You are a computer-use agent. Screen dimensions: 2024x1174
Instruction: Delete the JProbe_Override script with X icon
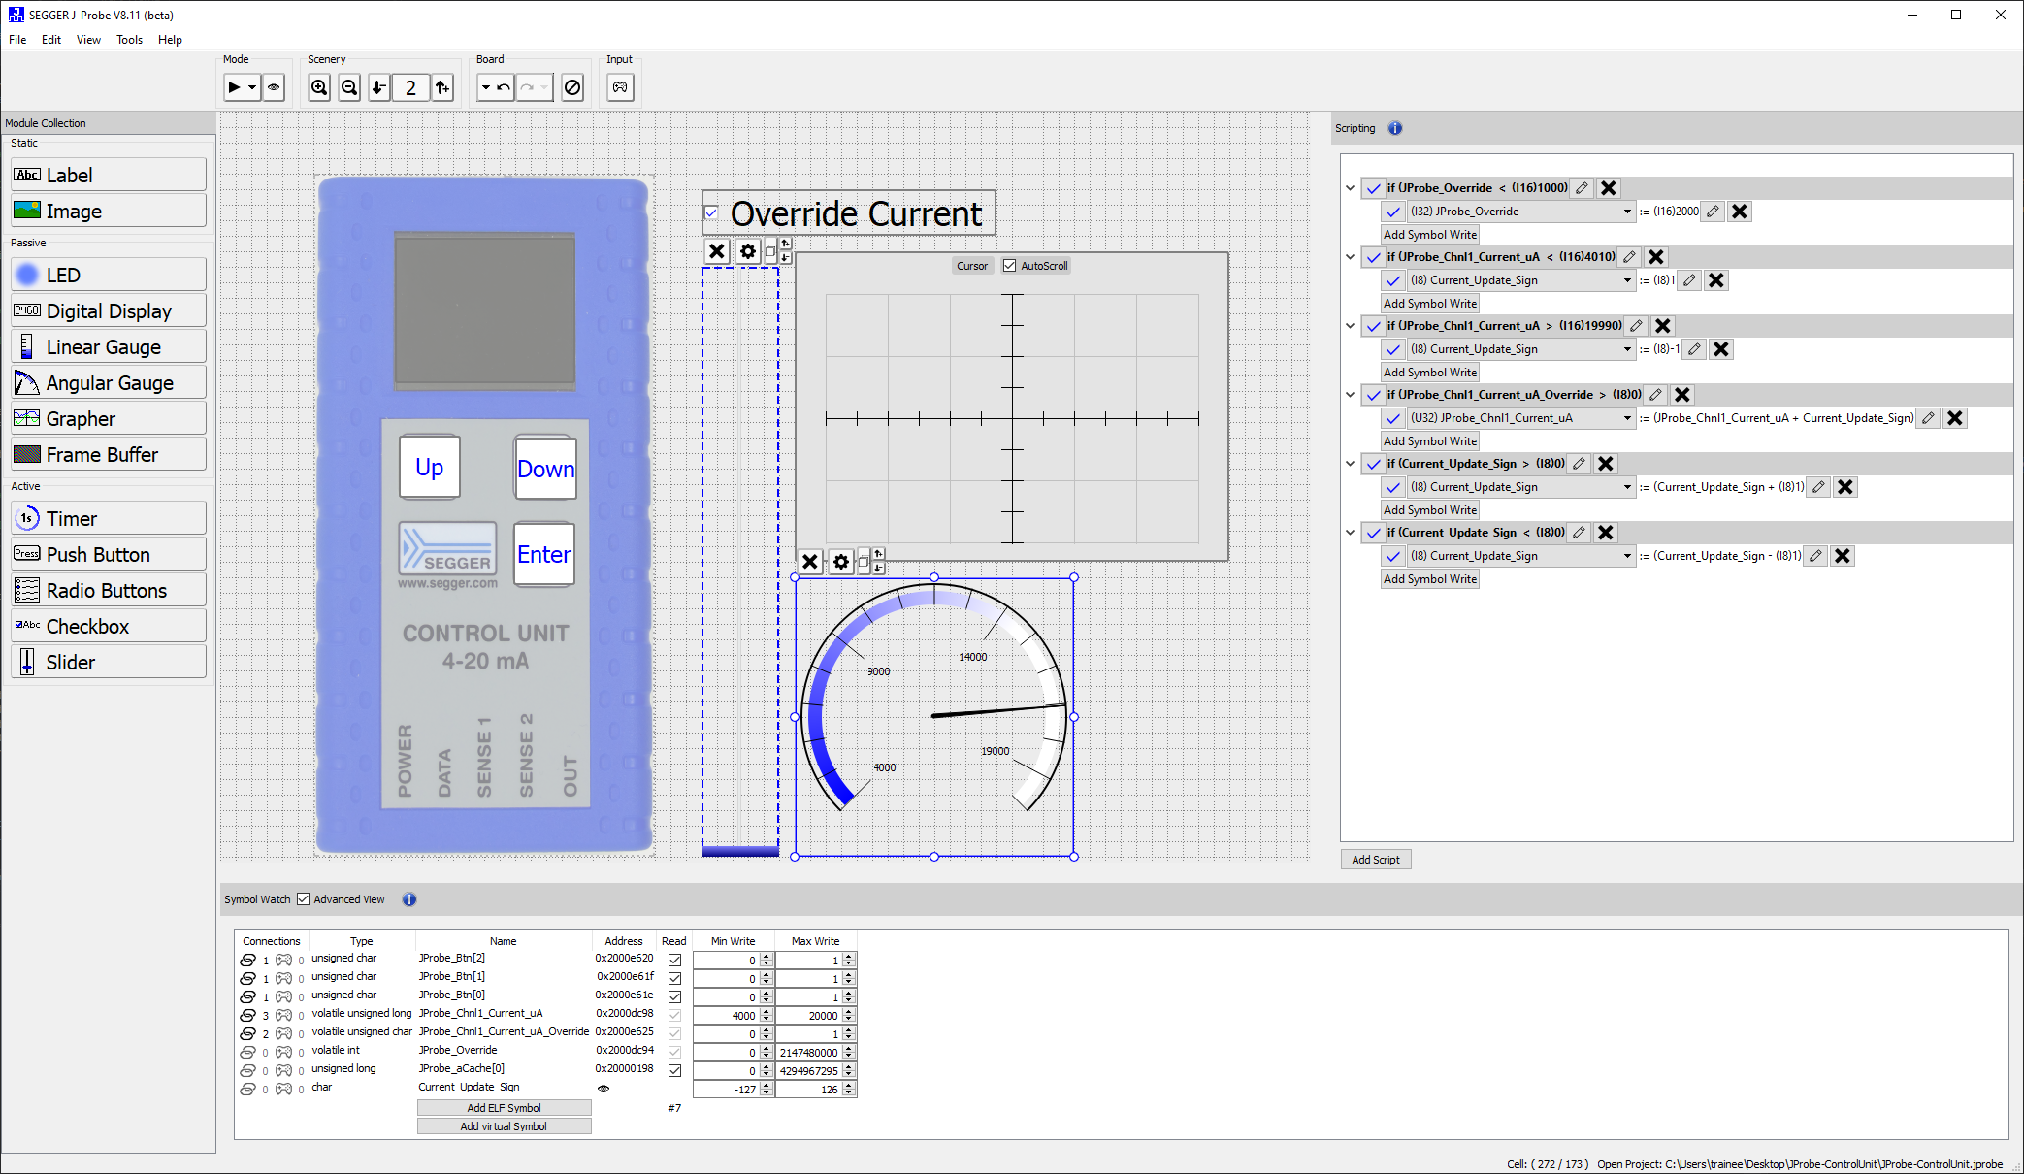coord(1609,188)
